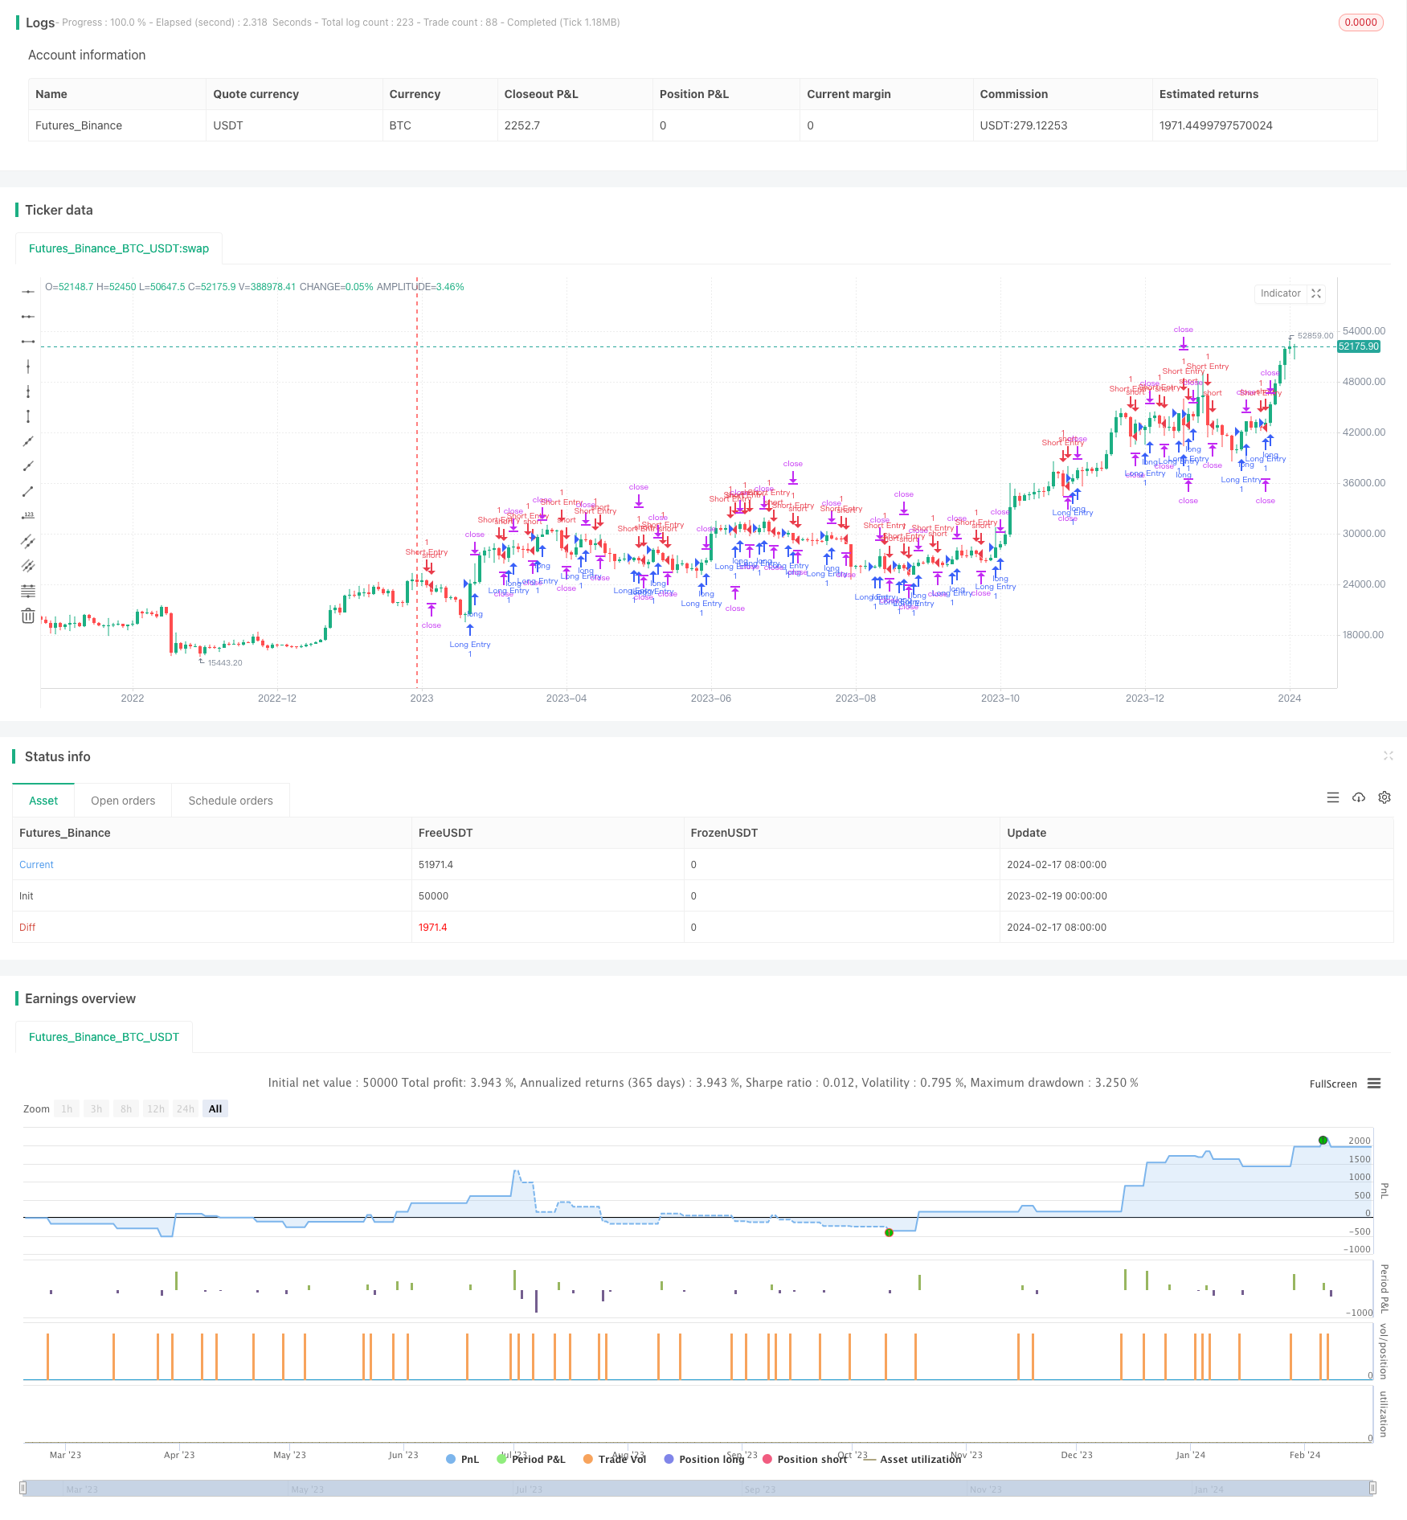Viewport: 1407px width, 1520px height.
Task: Toggle the Position long legend series
Action: 705,1459
